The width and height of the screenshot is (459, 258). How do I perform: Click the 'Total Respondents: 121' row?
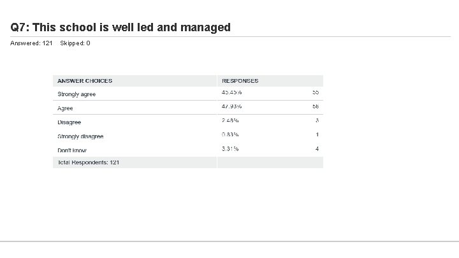(88, 162)
